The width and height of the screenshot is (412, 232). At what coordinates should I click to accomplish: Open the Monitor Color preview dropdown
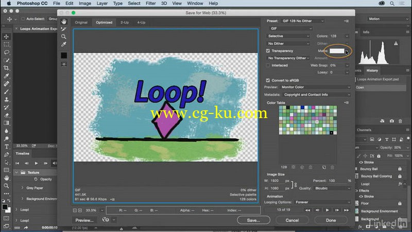(x=315, y=87)
